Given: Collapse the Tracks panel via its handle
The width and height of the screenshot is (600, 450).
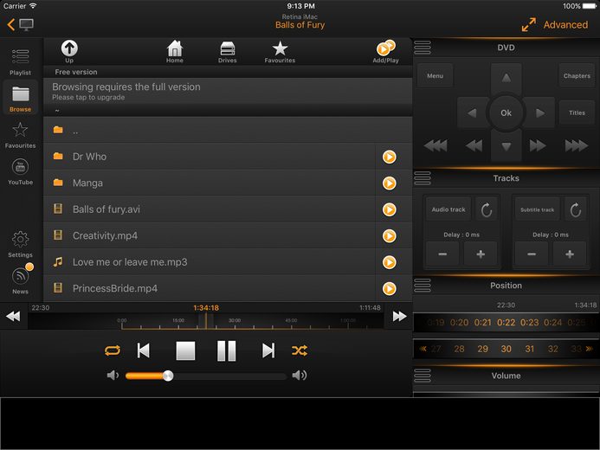Looking at the screenshot, I should pyautogui.click(x=423, y=178).
